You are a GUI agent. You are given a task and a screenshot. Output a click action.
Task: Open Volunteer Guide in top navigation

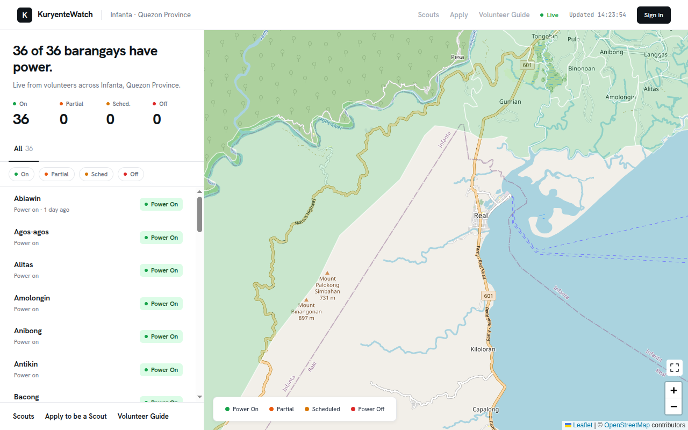coord(504,15)
